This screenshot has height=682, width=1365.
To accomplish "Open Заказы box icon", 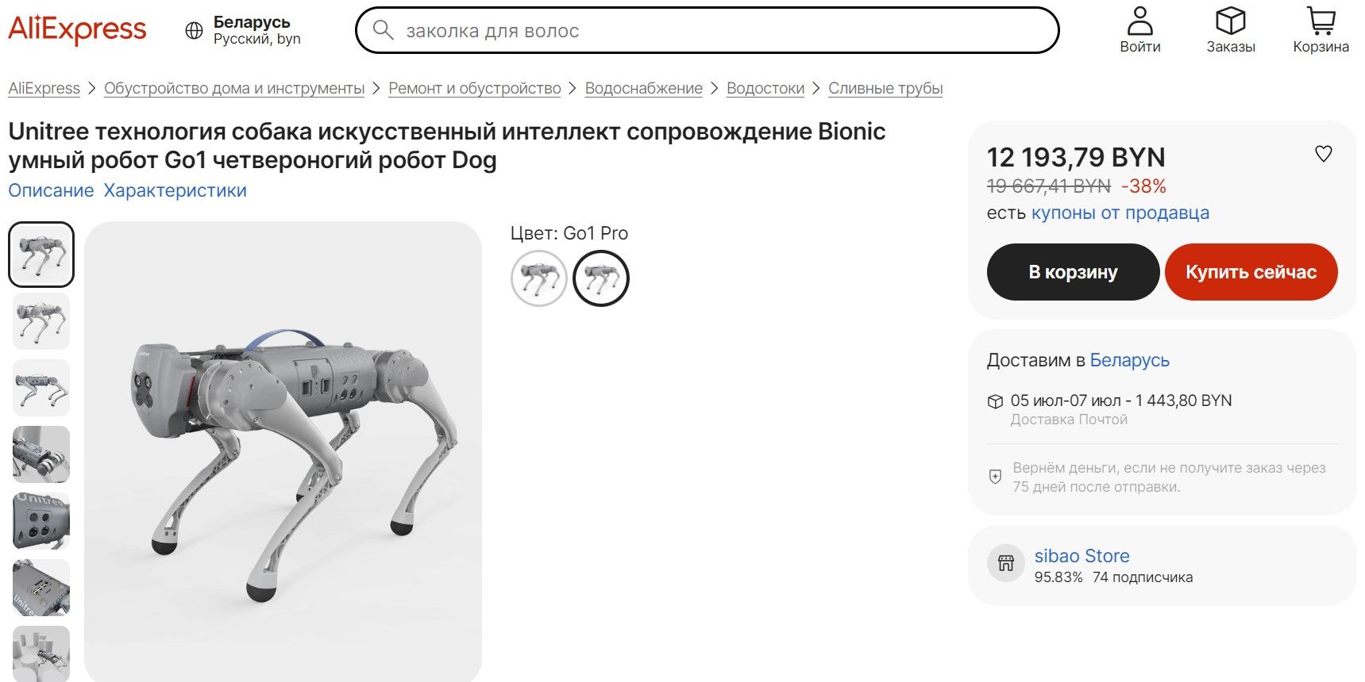I will click(x=1230, y=21).
